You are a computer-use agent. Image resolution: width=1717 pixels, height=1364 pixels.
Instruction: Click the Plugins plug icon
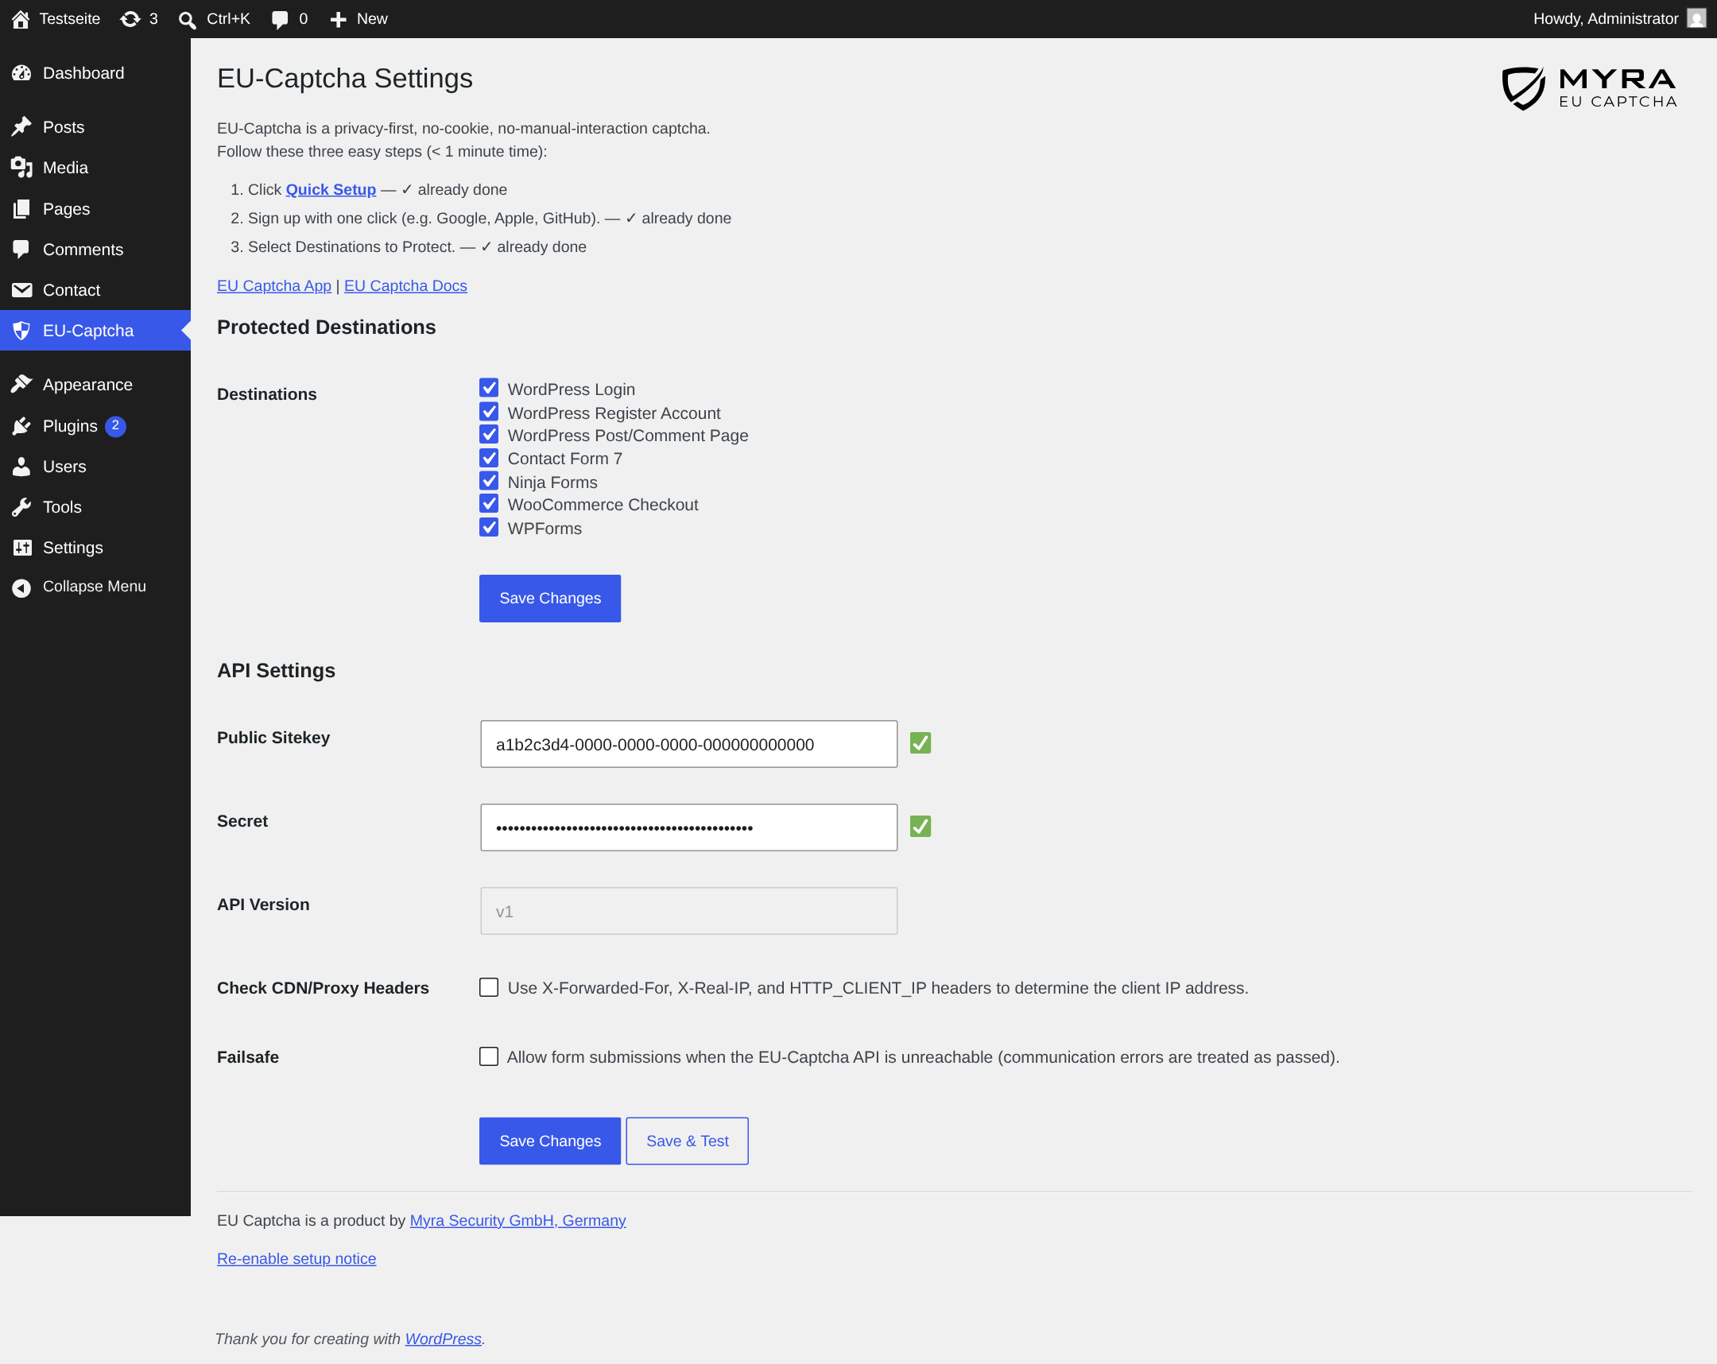(x=21, y=426)
